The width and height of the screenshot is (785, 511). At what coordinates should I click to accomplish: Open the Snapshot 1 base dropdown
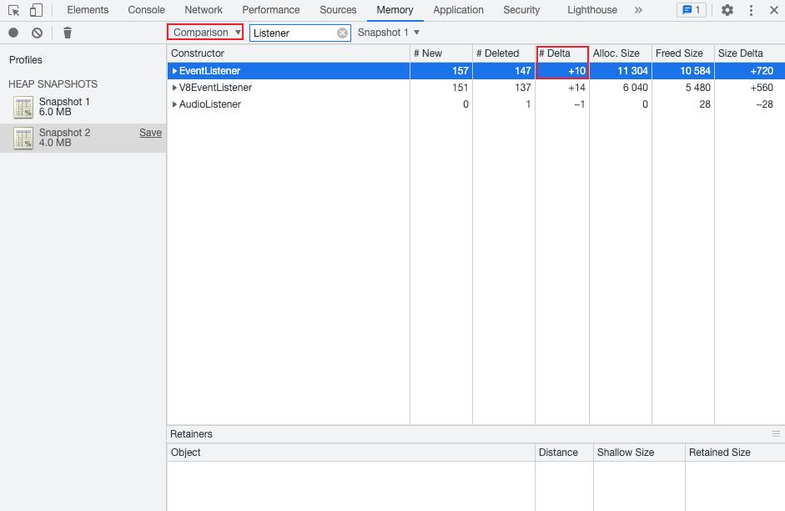(x=389, y=33)
